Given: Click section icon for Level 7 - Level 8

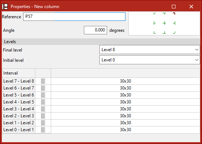Looking at the screenshot, I should point(43,81).
